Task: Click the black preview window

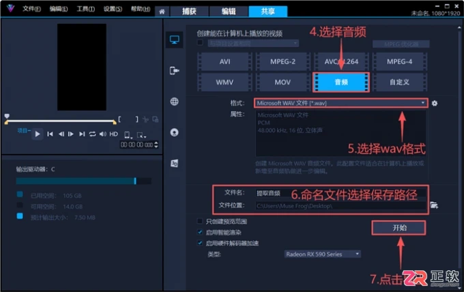Action: (x=82, y=67)
